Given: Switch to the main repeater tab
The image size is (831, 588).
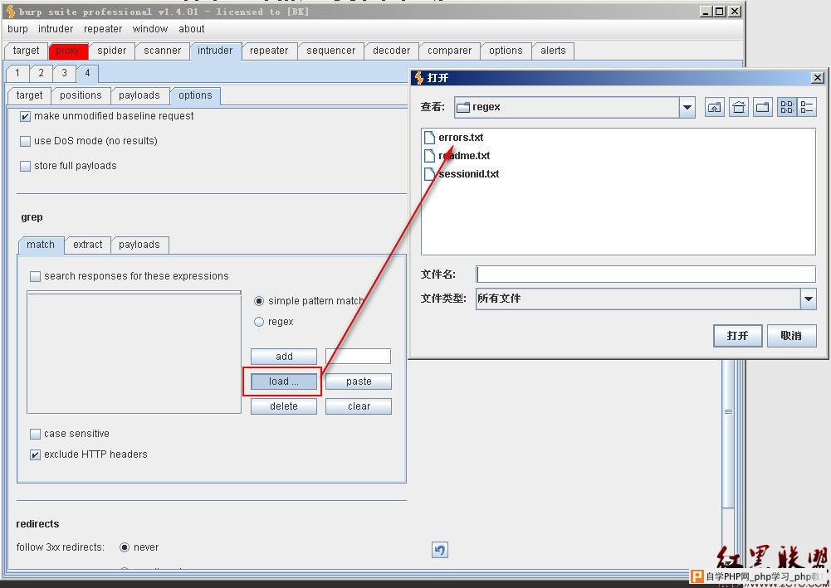Looking at the screenshot, I should 269,51.
